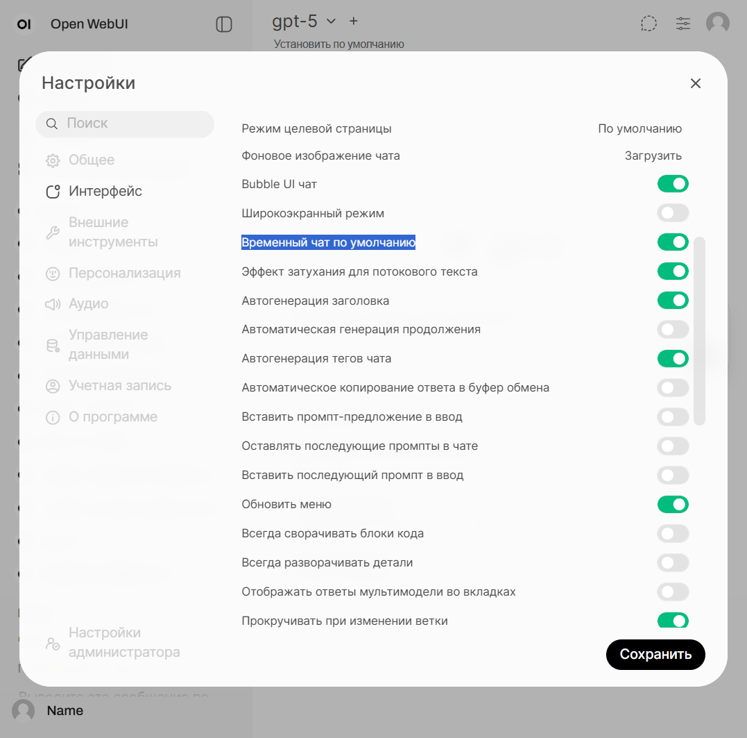Click the Поиск settings search field
Viewport: 747px width, 738px height.
[125, 124]
